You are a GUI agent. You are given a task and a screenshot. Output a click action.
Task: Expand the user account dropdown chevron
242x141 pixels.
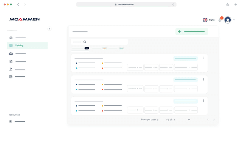pyautogui.click(x=234, y=20)
